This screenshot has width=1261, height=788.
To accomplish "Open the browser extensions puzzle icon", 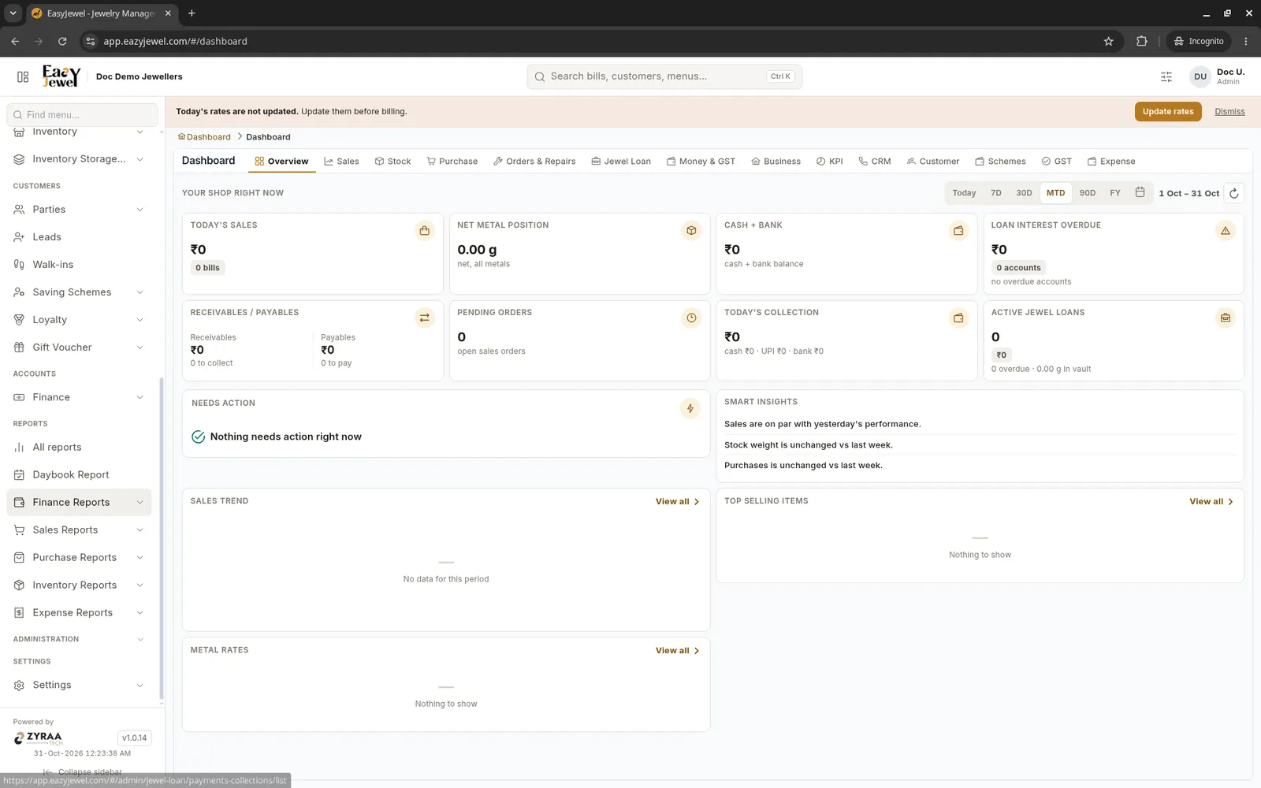I will 1141,41.
